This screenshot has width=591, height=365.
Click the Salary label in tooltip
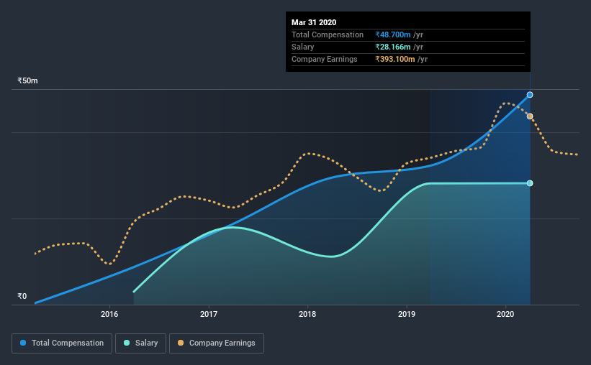pos(302,47)
